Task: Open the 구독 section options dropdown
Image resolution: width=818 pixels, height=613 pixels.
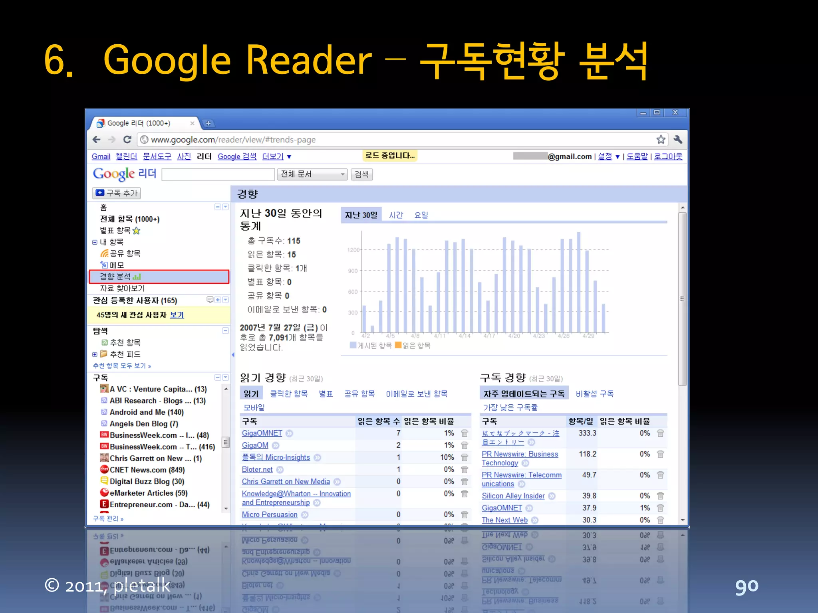Action: pos(226,377)
